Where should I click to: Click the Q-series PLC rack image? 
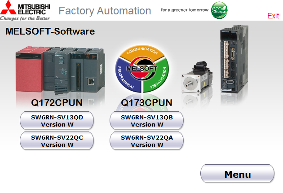coord(61,71)
